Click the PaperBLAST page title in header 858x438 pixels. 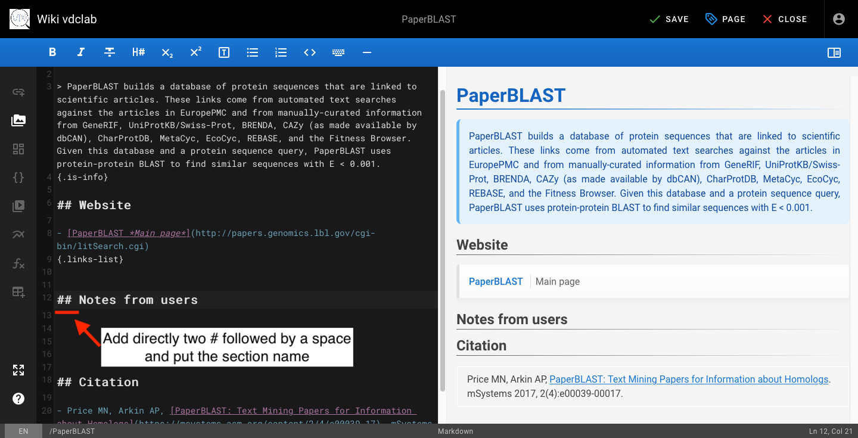(x=429, y=19)
